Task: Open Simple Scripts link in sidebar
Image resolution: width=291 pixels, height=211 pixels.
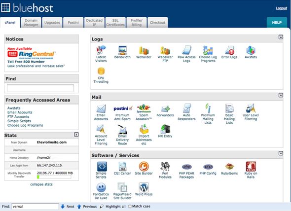Action: click(19, 121)
